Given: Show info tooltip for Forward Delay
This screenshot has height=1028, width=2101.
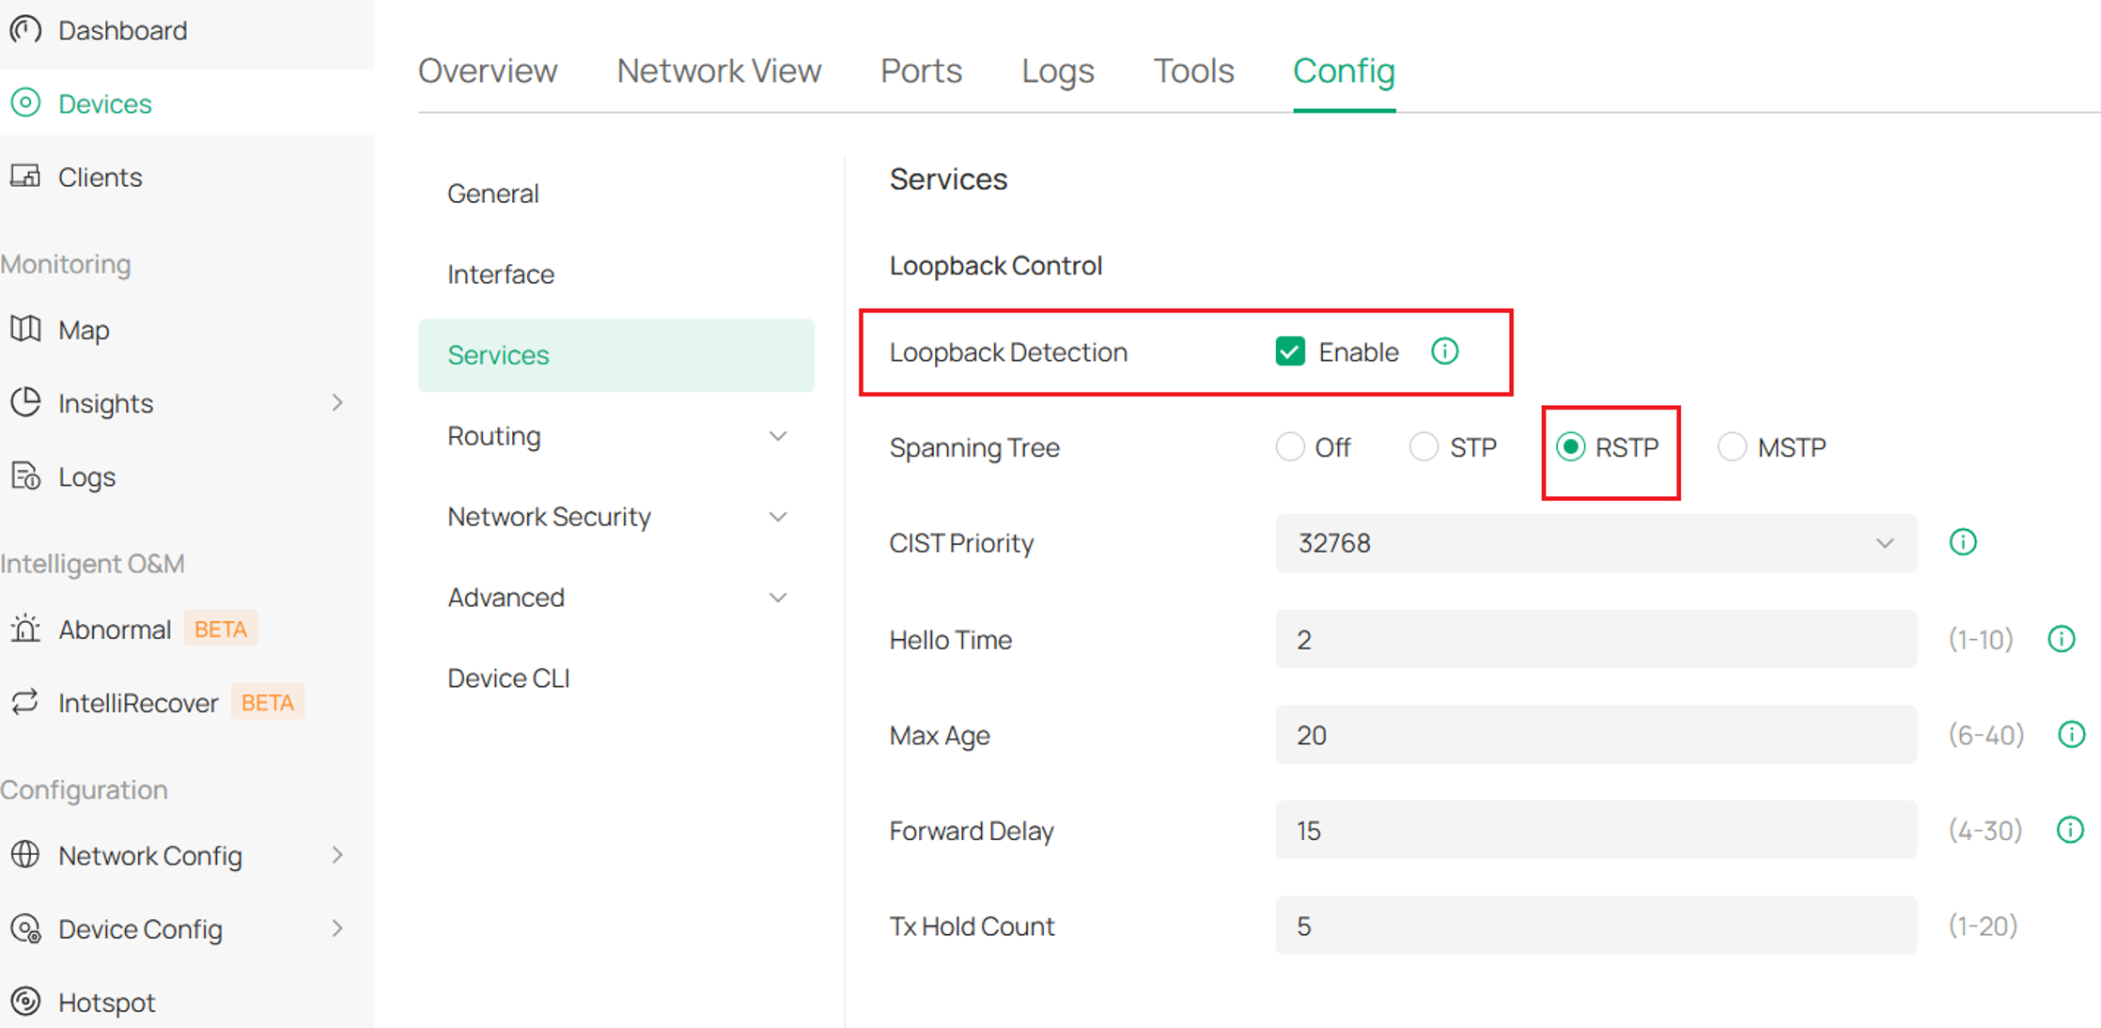Looking at the screenshot, I should coord(2070,830).
